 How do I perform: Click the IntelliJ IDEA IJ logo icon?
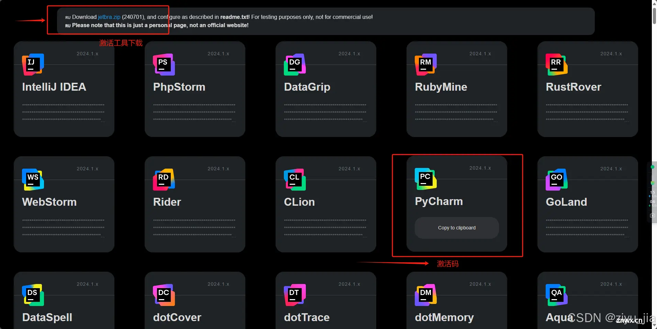(33, 65)
